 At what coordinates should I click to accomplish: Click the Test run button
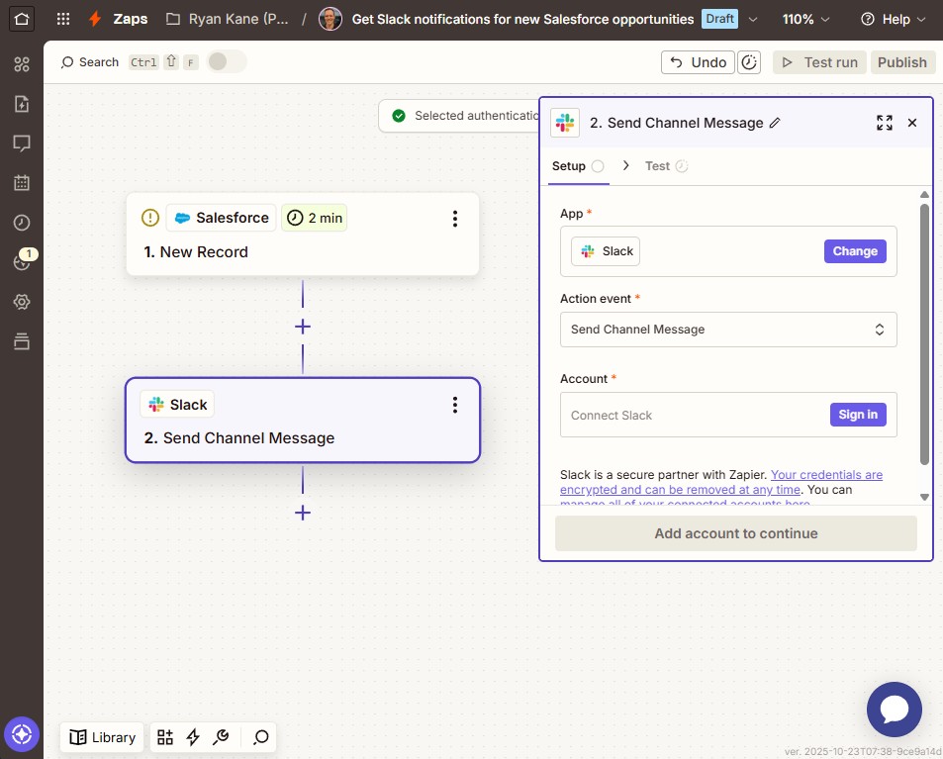tap(819, 62)
